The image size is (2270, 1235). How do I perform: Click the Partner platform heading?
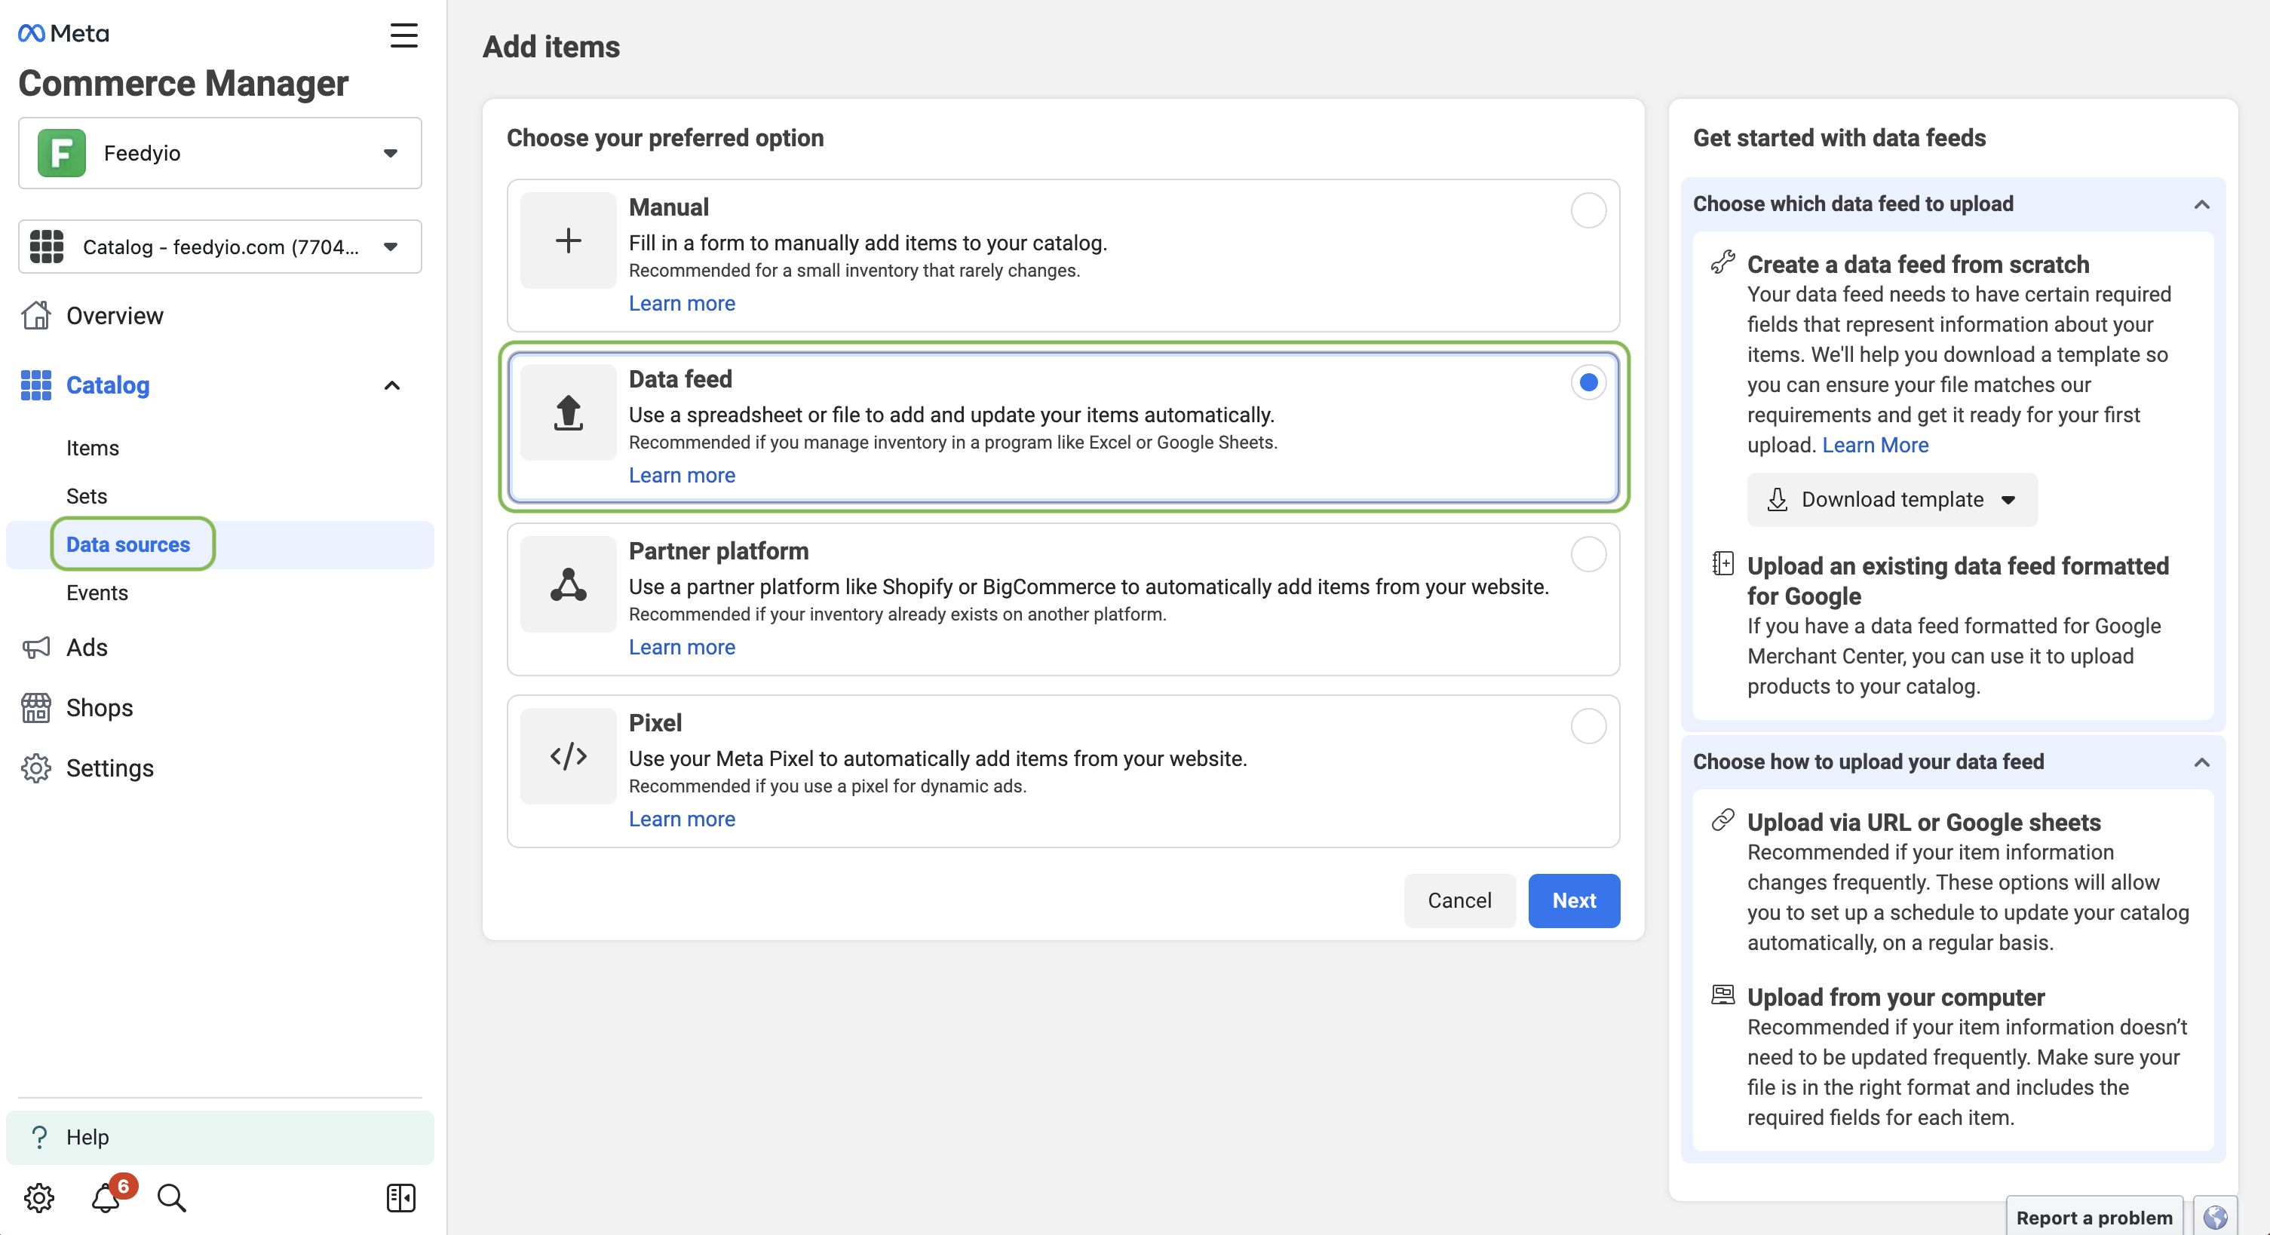click(x=718, y=550)
